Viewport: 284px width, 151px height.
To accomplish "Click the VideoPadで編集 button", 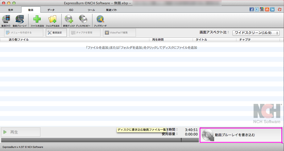I will pos(120,33).
